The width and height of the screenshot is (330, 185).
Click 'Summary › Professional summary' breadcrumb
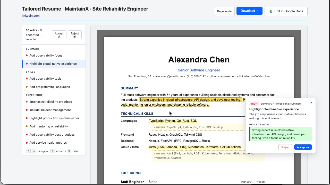[281, 104]
